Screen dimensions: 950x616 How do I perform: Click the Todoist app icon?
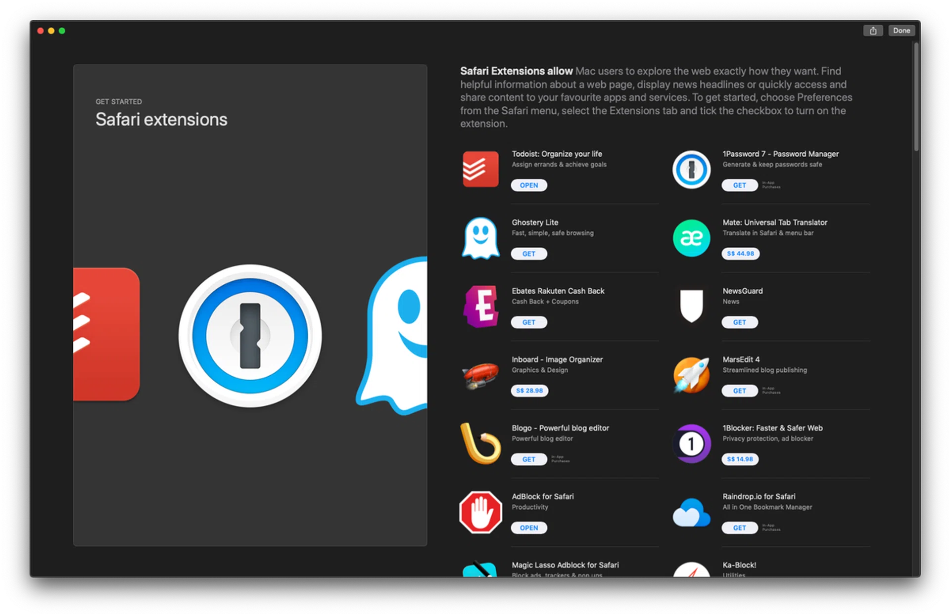point(480,169)
